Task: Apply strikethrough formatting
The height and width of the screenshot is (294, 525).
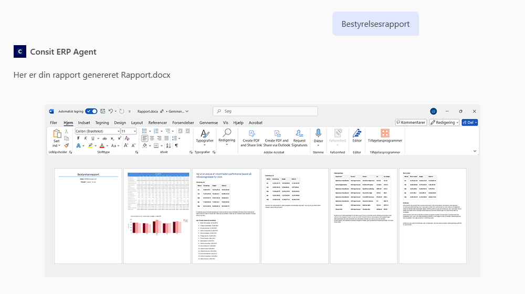Action: pyautogui.click(x=105, y=138)
